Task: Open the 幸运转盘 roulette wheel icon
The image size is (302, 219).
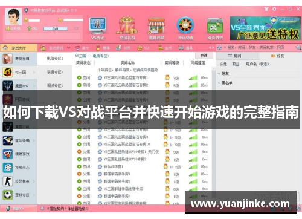Action: pos(185,25)
